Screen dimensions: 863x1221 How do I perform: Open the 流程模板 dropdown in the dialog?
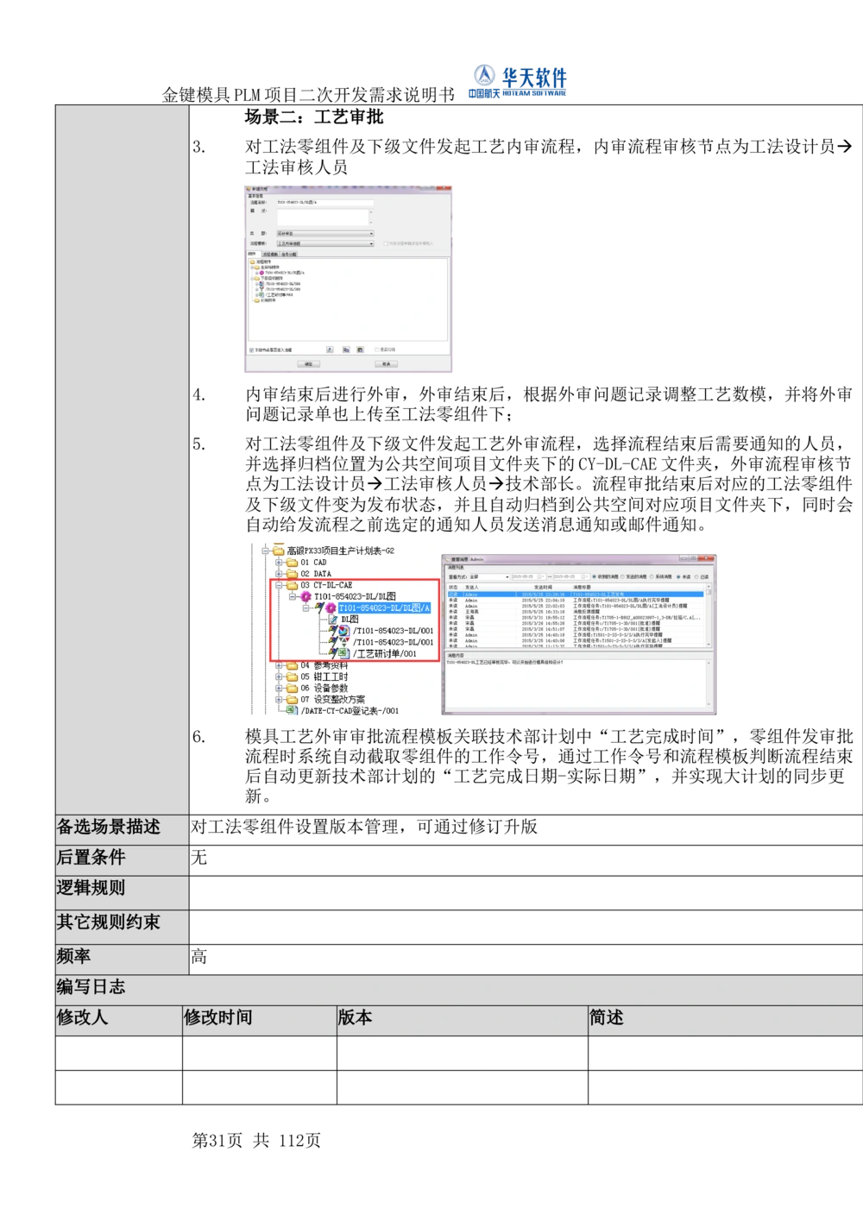click(x=324, y=243)
